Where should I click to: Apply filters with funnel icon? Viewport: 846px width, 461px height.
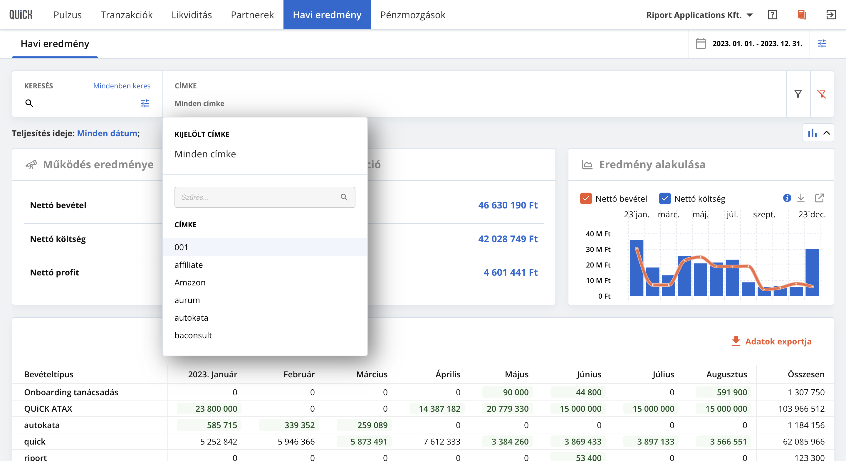click(798, 94)
